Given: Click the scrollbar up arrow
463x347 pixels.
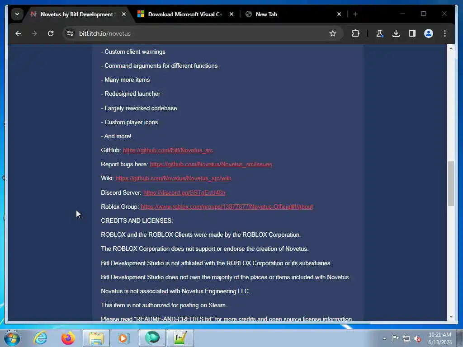Looking at the screenshot, I should click(x=451, y=48).
